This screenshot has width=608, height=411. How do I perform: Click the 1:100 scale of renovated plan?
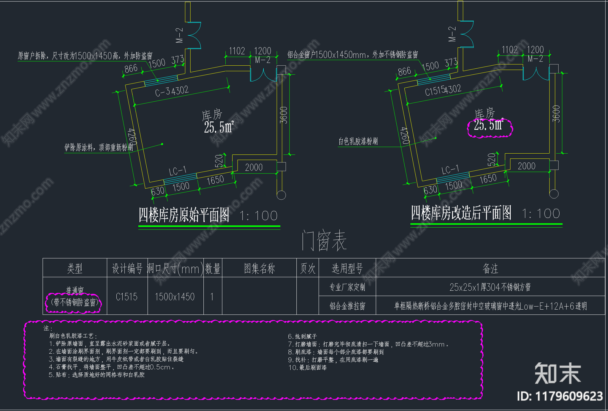tap(541, 214)
